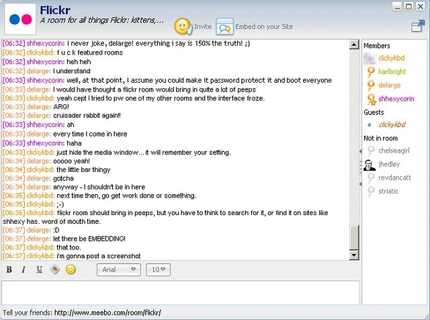Maximize the chat window

click(408, 7)
